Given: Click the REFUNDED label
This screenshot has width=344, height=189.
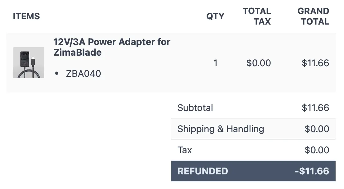Looking at the screenshot, I should [203, 171].
